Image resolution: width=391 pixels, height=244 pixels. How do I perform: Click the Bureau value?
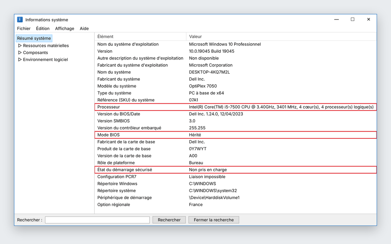pyautogui.click(x=196, y=162)
